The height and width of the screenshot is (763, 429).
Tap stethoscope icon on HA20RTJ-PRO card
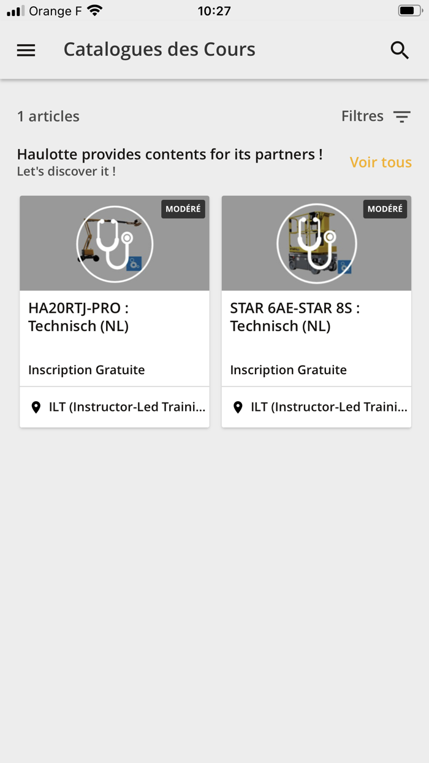(x=115, y=243)
